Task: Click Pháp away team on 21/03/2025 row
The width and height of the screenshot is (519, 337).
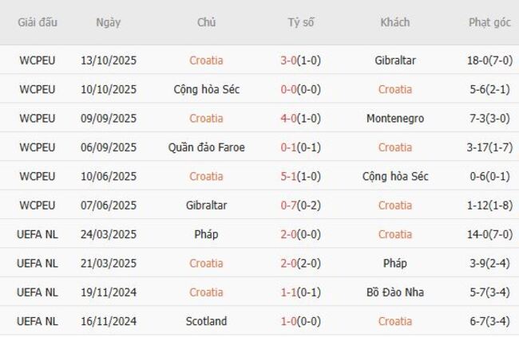Action: coord(394,263)
